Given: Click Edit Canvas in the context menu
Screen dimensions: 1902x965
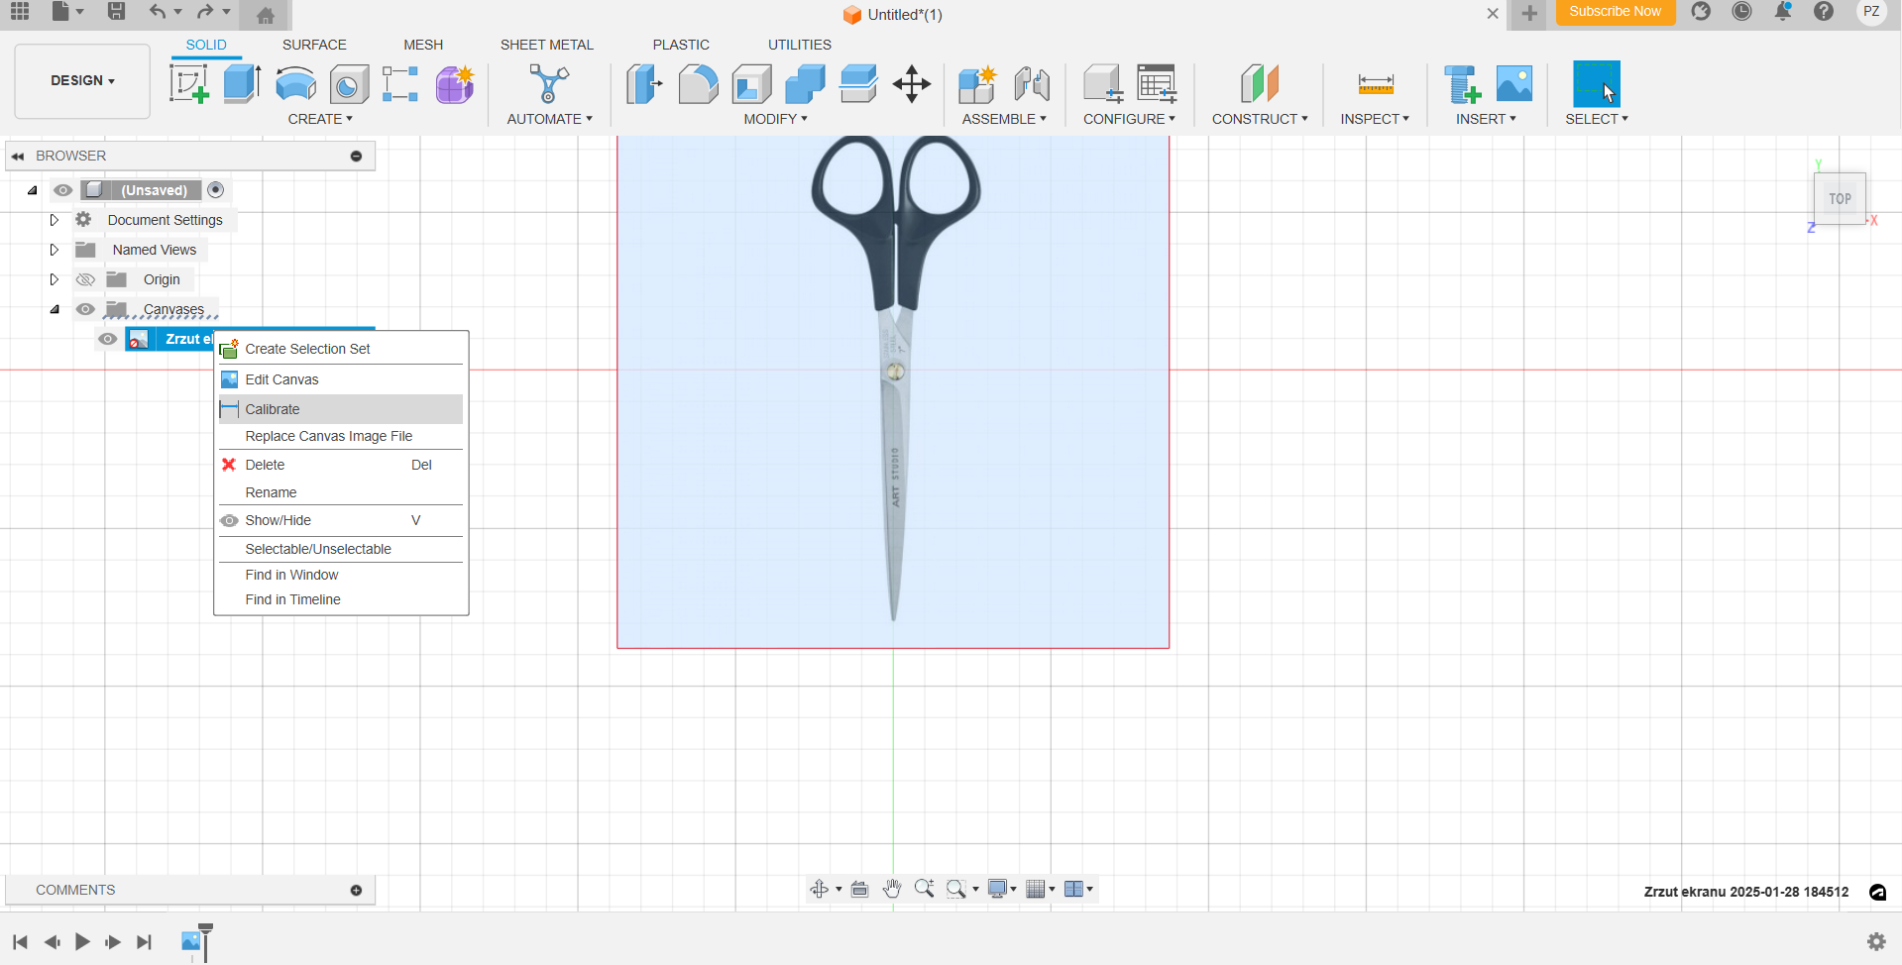Looking at the screenshot, I should (281, 379).
